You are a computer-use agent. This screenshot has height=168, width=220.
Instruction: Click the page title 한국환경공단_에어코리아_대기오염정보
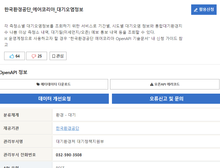pyautogui.click(x=44, y=10)
